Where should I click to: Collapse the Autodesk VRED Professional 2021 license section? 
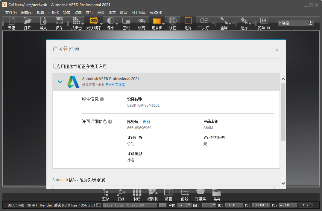[60, 81]
